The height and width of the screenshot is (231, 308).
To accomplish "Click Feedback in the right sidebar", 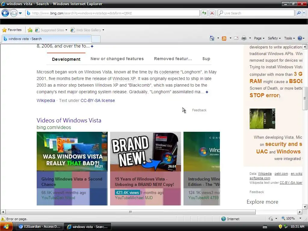I will point(257,192).
